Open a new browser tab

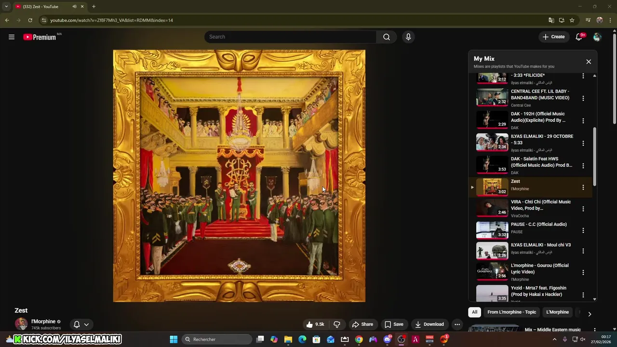pyautogui.click(x=94, y=6)
